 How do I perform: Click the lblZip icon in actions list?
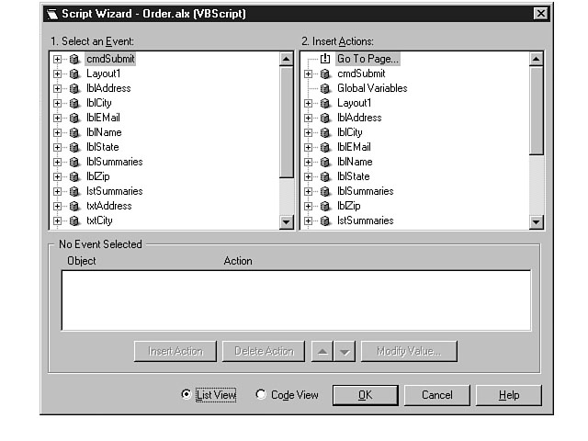(324, 206)
